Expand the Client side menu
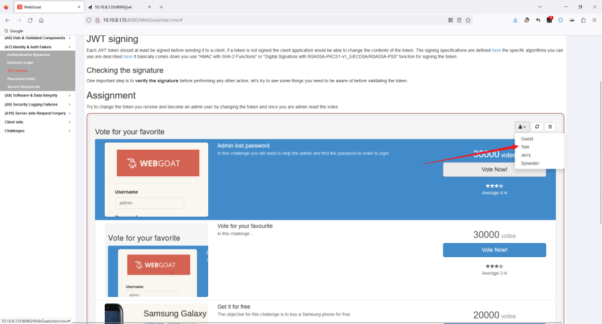Viewport: 602px width, 324px height. tap(37, 122)
